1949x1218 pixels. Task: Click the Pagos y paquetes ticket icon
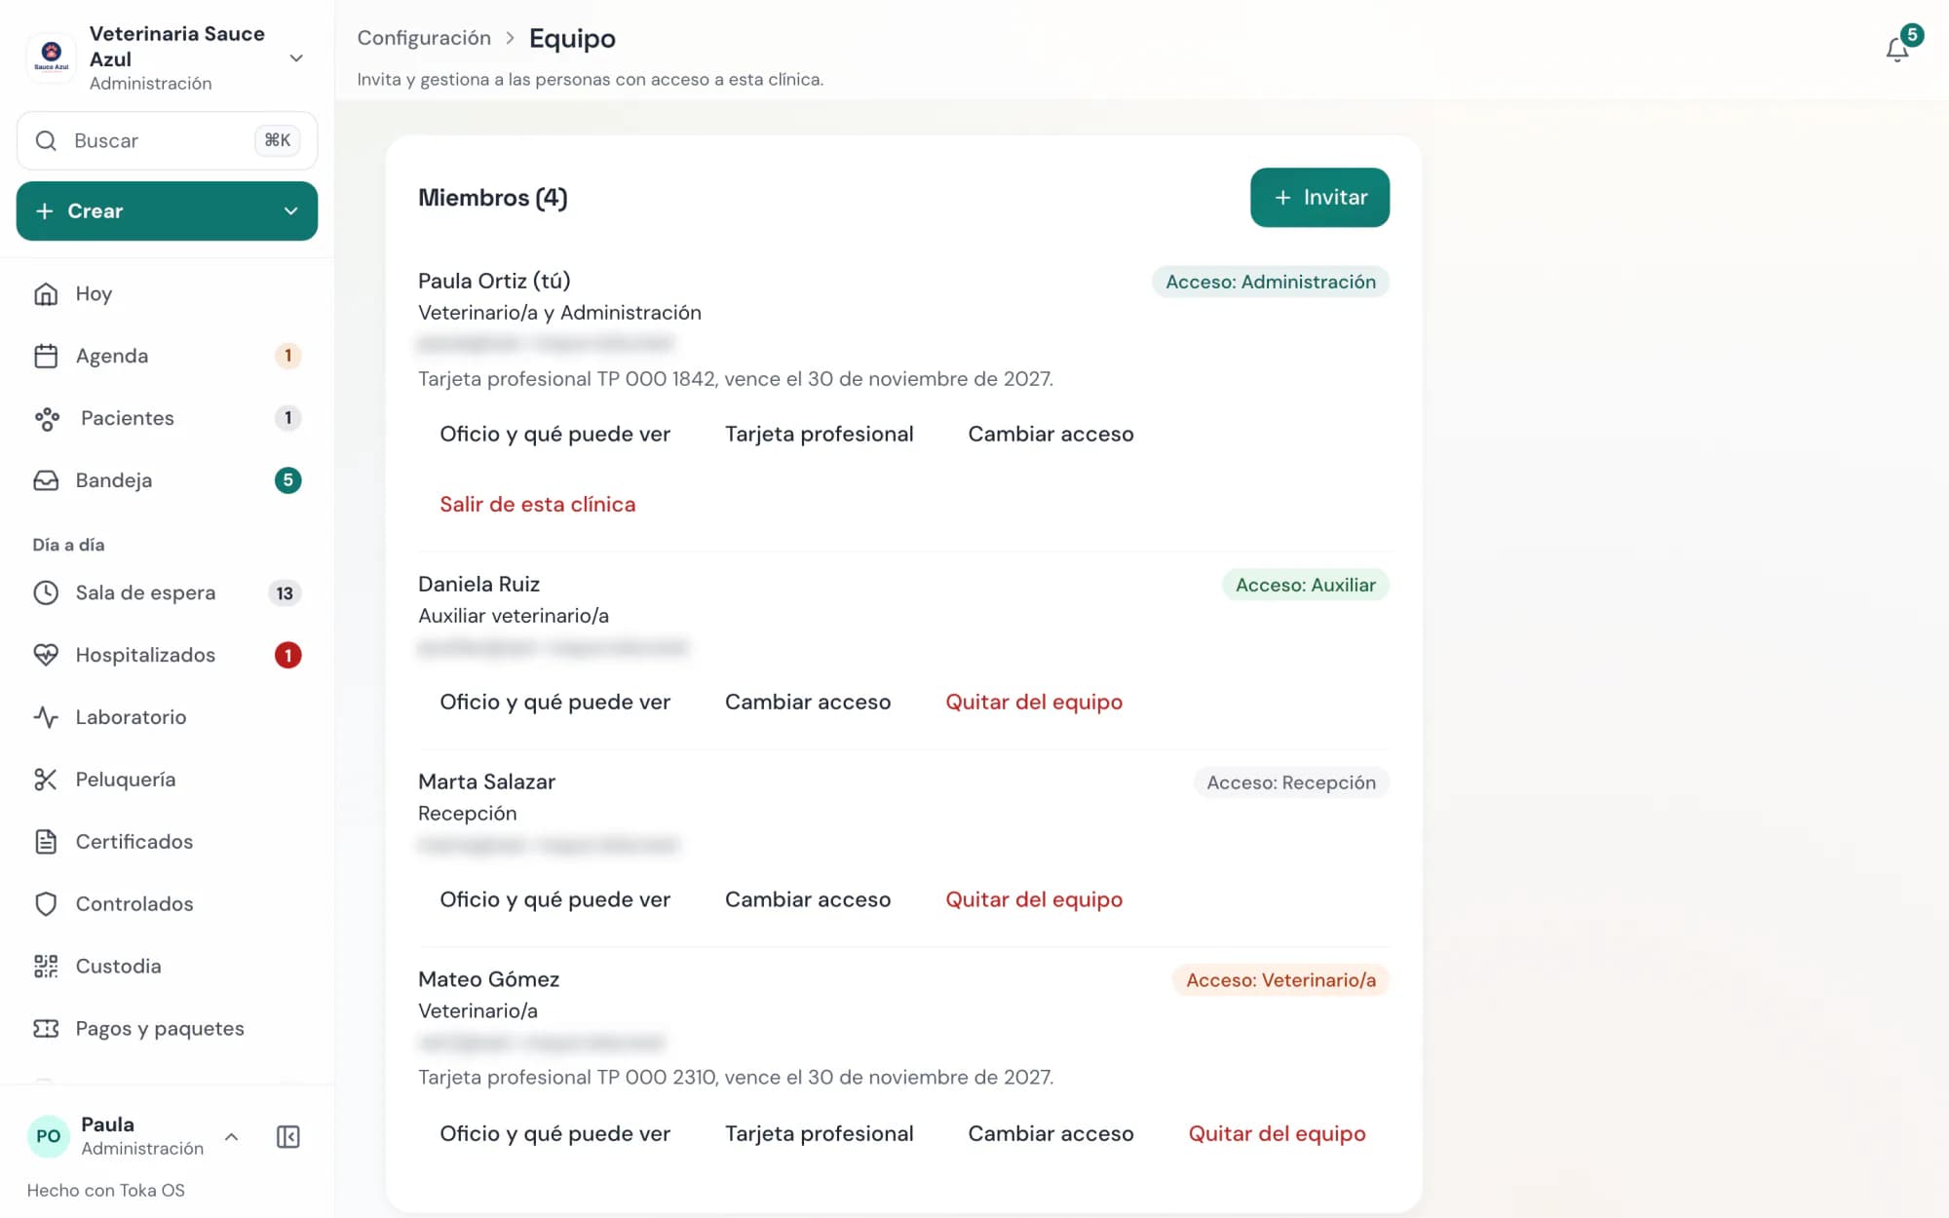point(46,1029)
